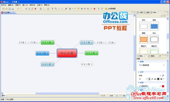Viewport: 170px width, 102px height.
Task: Click the green icon in properties panel header
Action: coord(160,56)
